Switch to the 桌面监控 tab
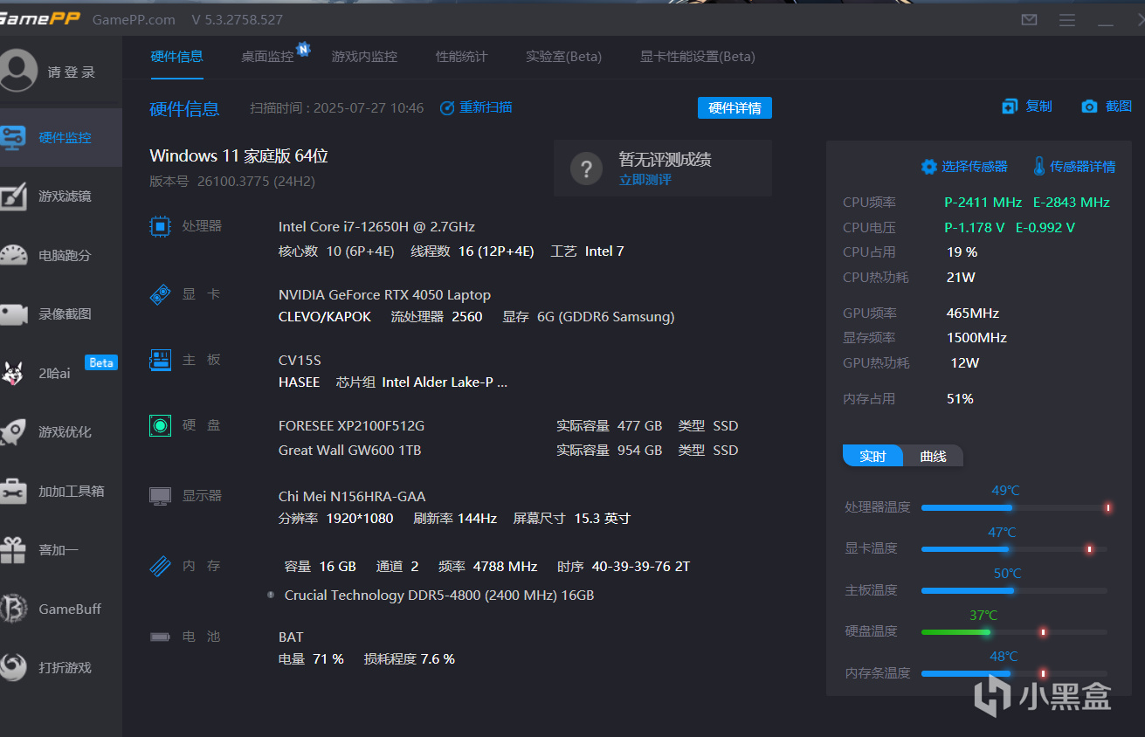 coord(267,57)
